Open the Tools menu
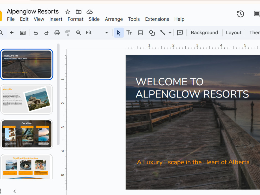This screenshot has width=260, height=195. pos(134,19)
